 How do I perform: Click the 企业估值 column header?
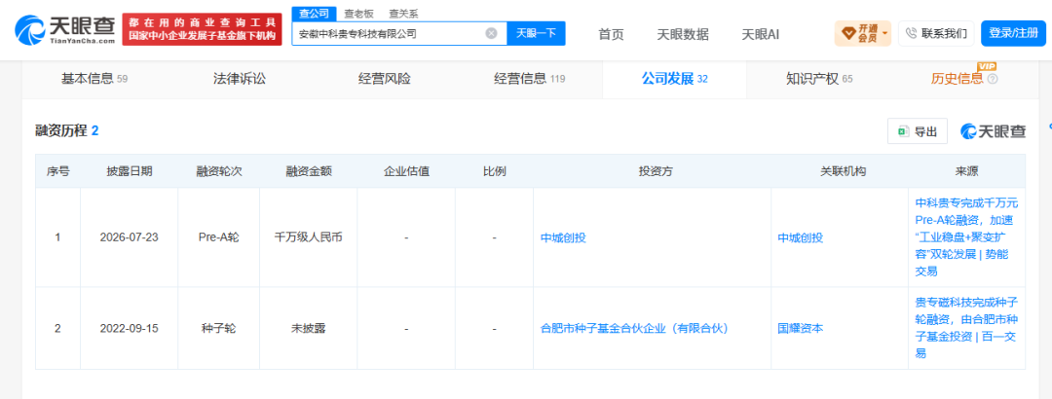(406, 171)
